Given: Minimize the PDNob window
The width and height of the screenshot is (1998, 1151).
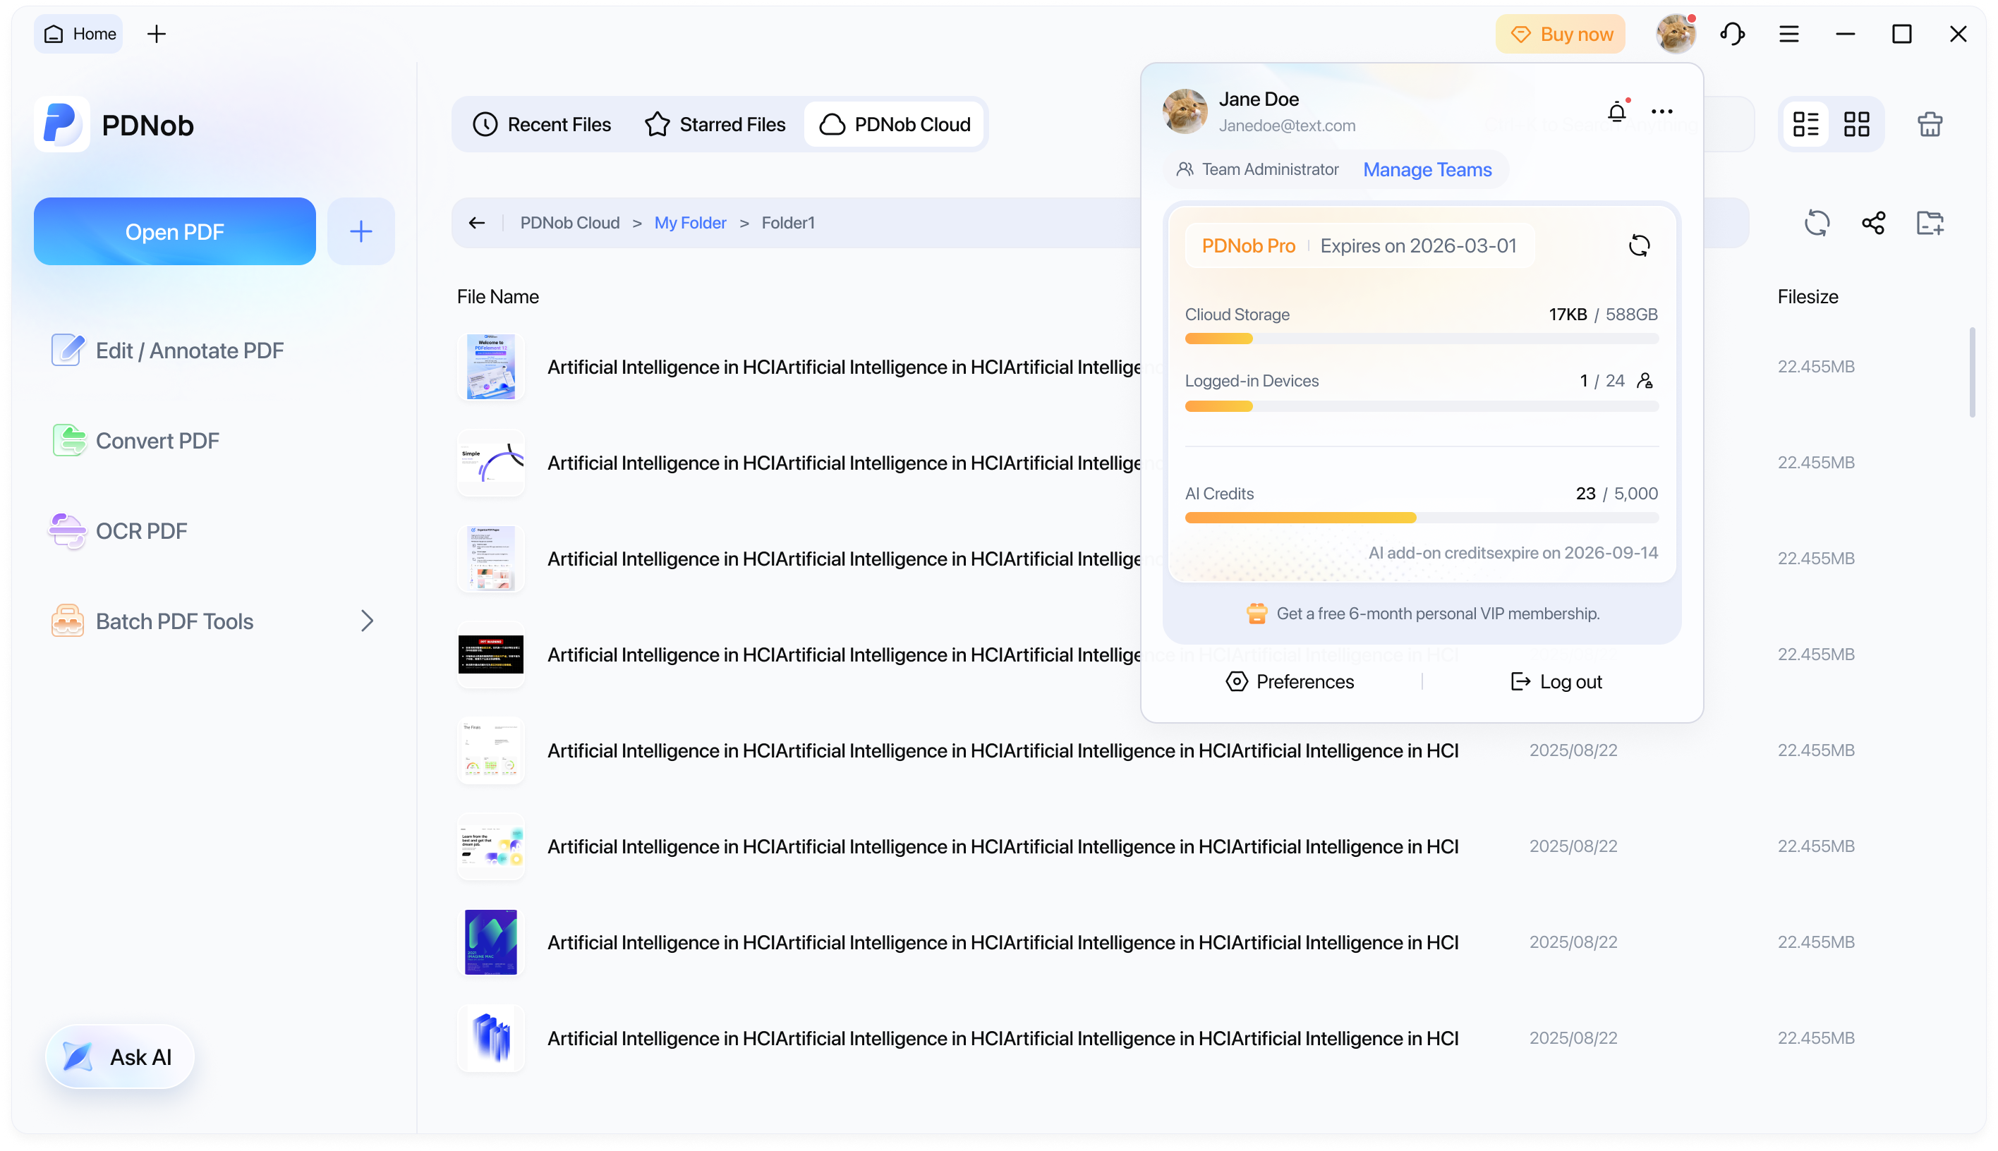Looking at the screenshot, I should pos(1845,34).
